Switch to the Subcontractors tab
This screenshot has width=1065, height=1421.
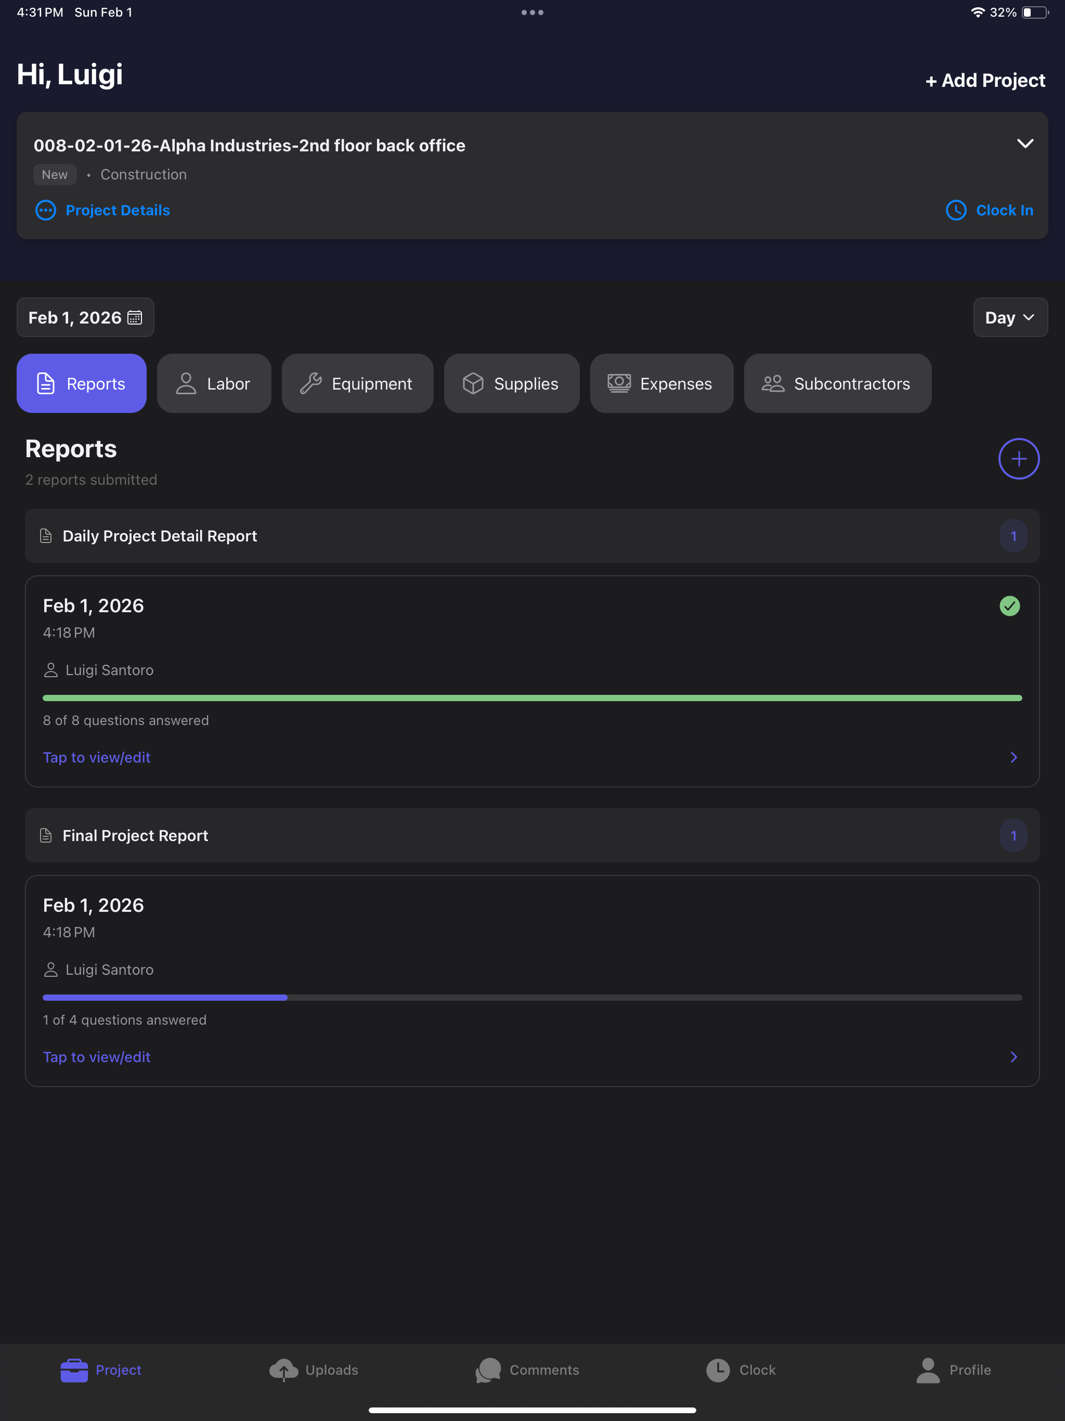[838, 383]
